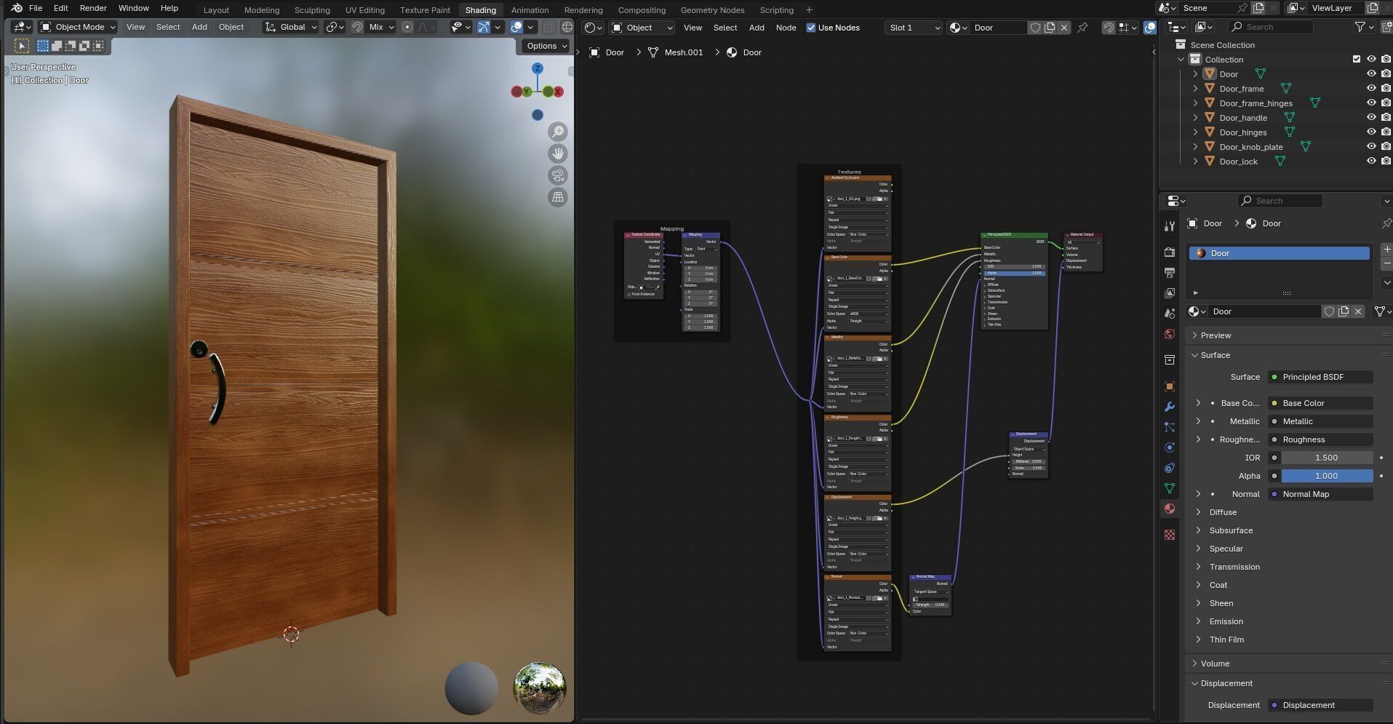
Task: Click the IOR value field
Action: point(1327,458)
